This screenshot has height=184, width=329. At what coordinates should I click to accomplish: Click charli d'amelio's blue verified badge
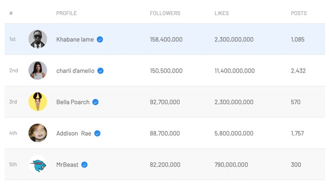pyautogui.click(x=100, y=71)
